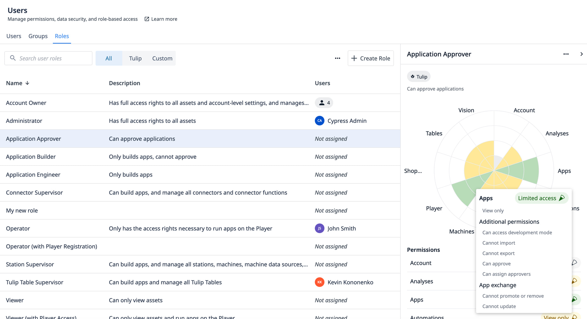Viewport: 587px width, 319px height.
Task: Click Kevin Kononenko's avatar icon
Action: 319,282
